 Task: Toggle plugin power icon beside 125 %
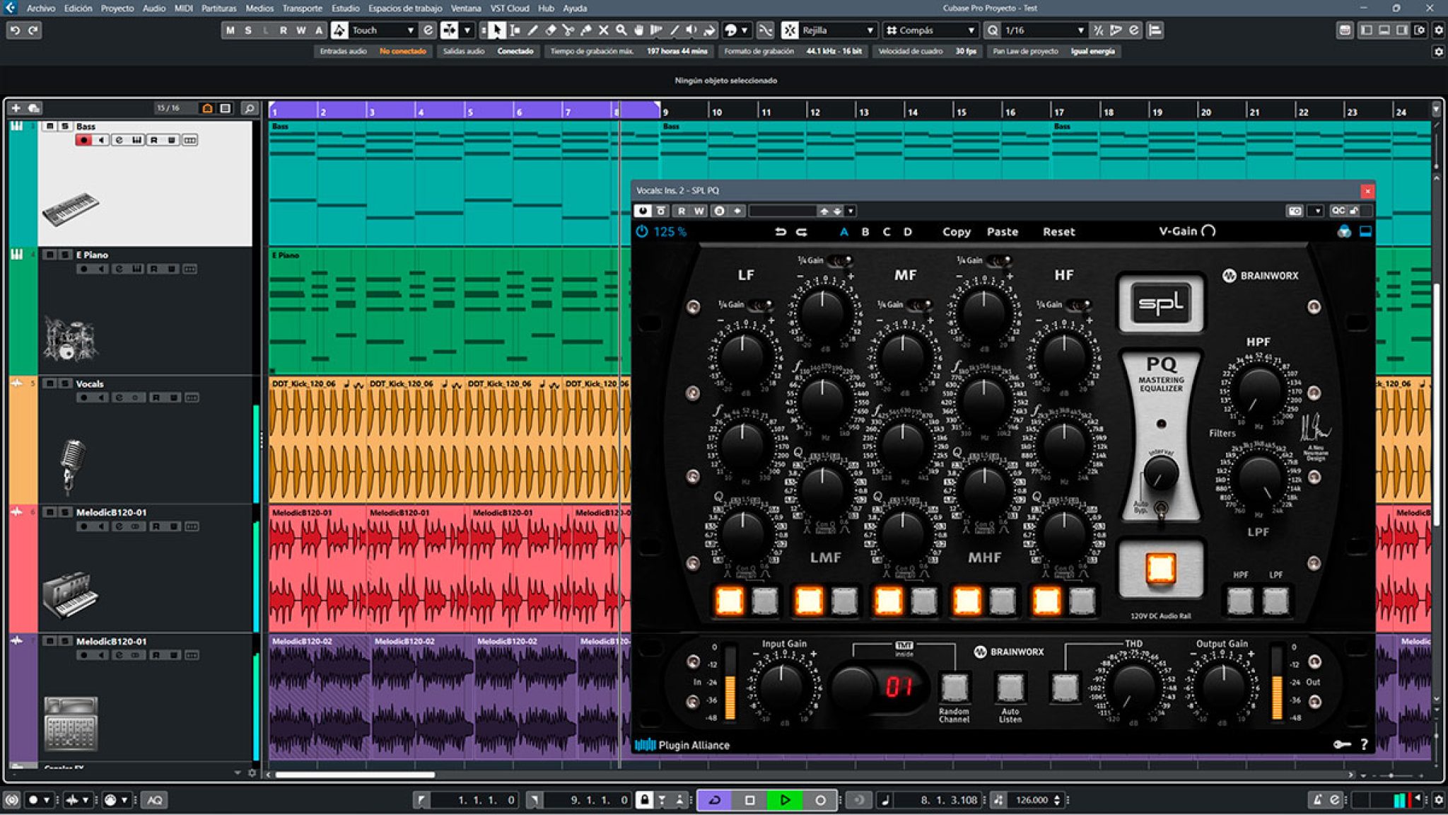(641, 231)
